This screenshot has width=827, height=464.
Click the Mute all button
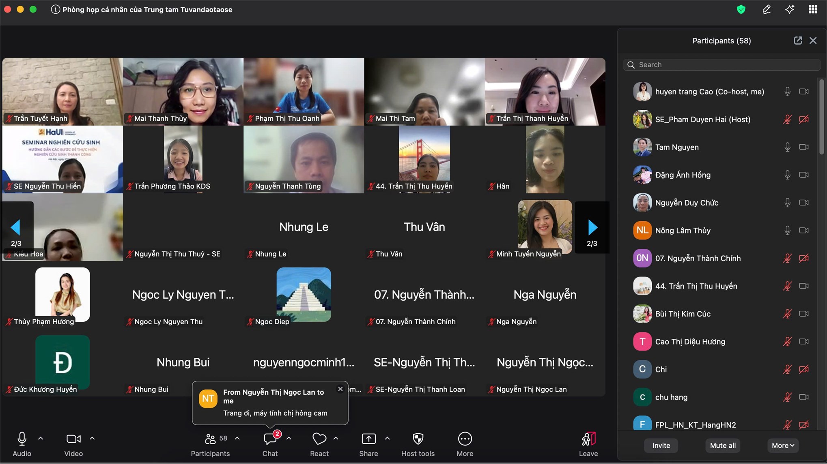(722, 445)
